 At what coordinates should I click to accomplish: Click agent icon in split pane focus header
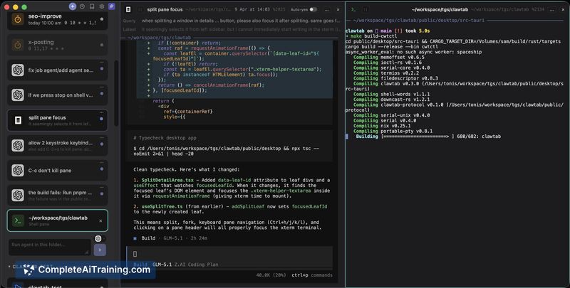tap(128, 10)
